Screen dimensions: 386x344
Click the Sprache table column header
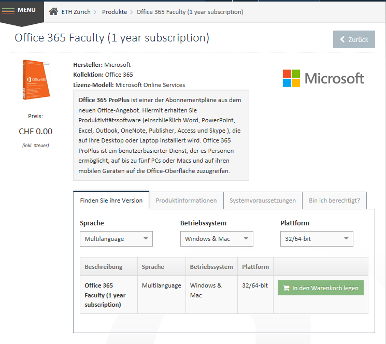click(x=162, y=267)
